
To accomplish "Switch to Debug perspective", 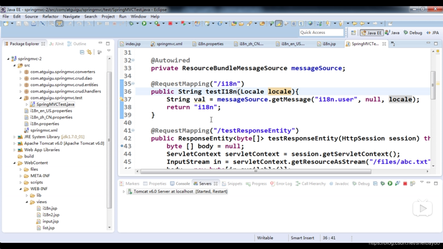I will pos(413,33).
